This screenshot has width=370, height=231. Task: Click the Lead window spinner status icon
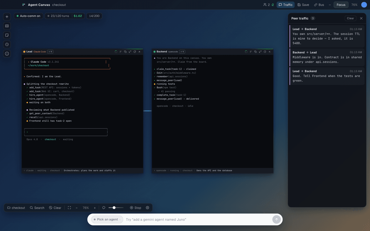click(x=116, y=52)
